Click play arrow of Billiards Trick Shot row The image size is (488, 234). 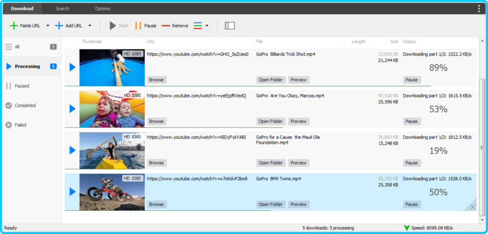tap(72, 67)
